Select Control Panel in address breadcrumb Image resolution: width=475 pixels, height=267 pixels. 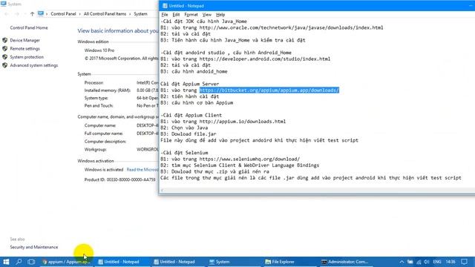63,14
